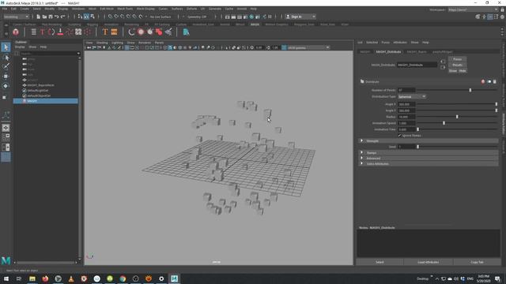This screenshot has height=284, width=506.
Task: Open the Attribute Editor Attributes menu
Action: tap(400, 43)
